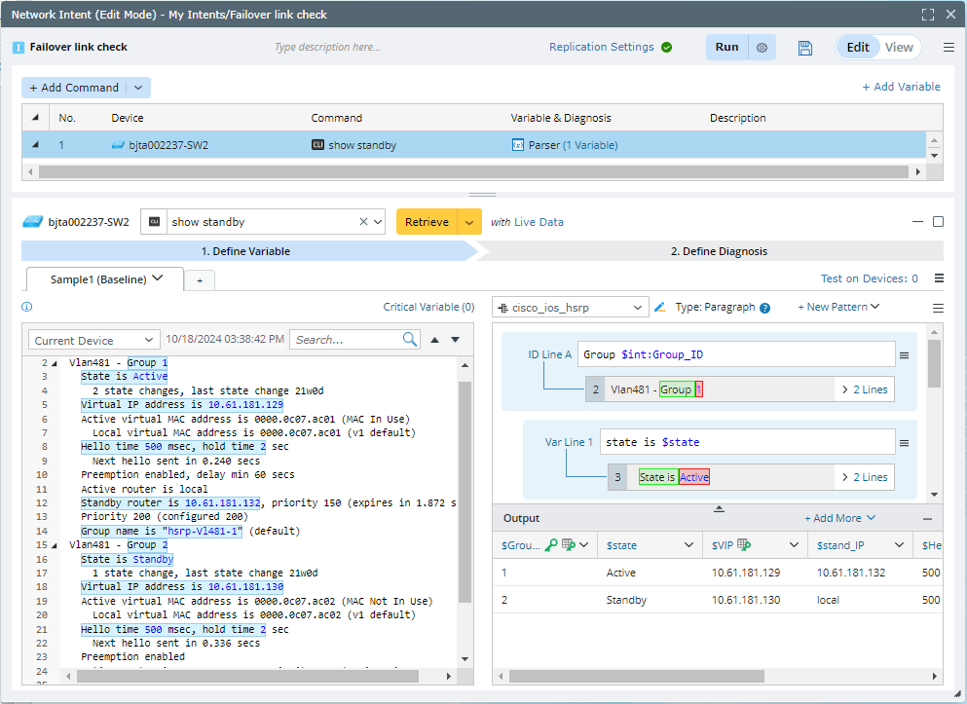Clear the show standby command field
The width and height of the screenshot is (967, 704).
pyautogui.click(x=363, y=222)
